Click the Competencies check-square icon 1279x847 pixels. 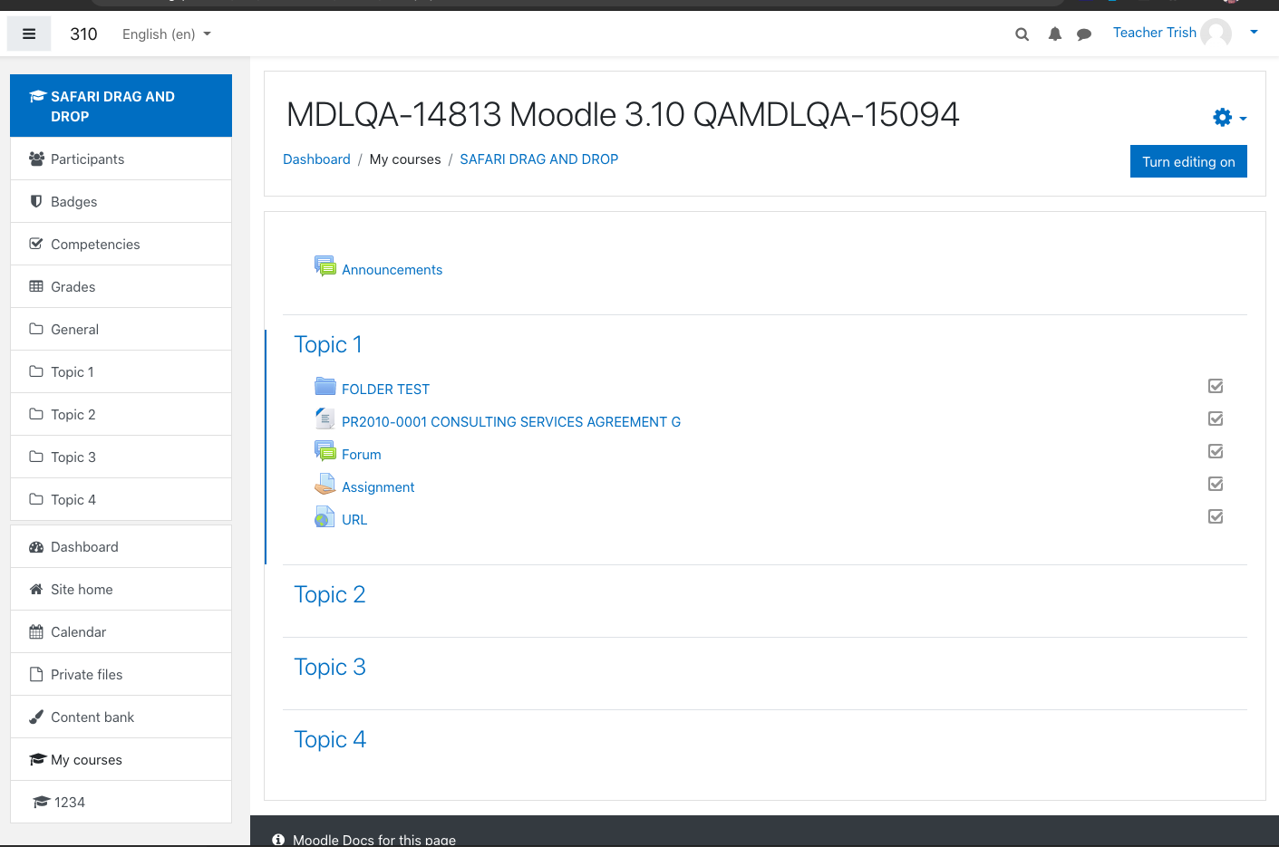[x=36, y=244]
